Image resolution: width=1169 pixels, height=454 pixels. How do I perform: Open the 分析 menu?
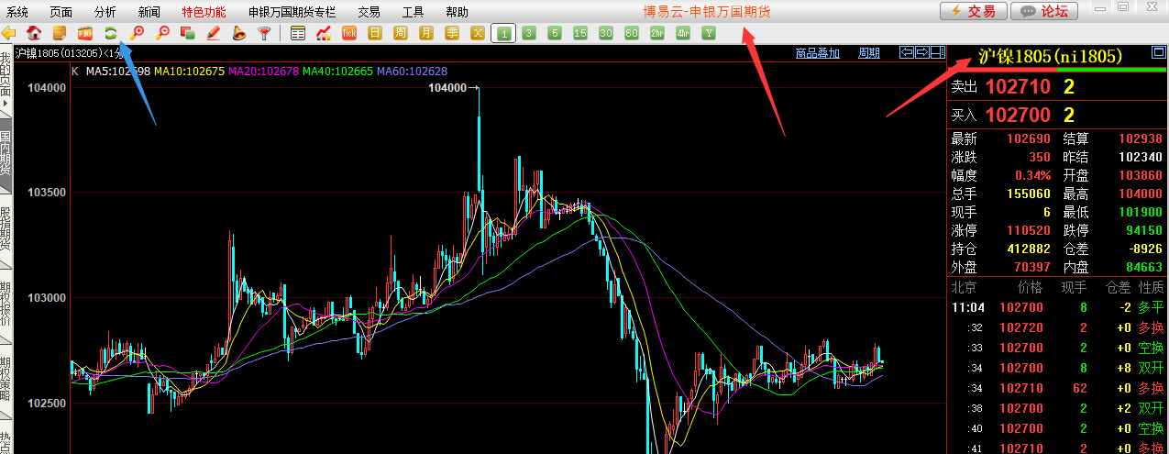click(x=105, y=12)
